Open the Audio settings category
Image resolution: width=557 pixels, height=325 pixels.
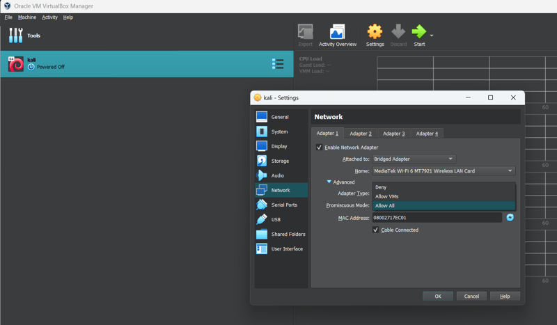[x=281, y=175]
